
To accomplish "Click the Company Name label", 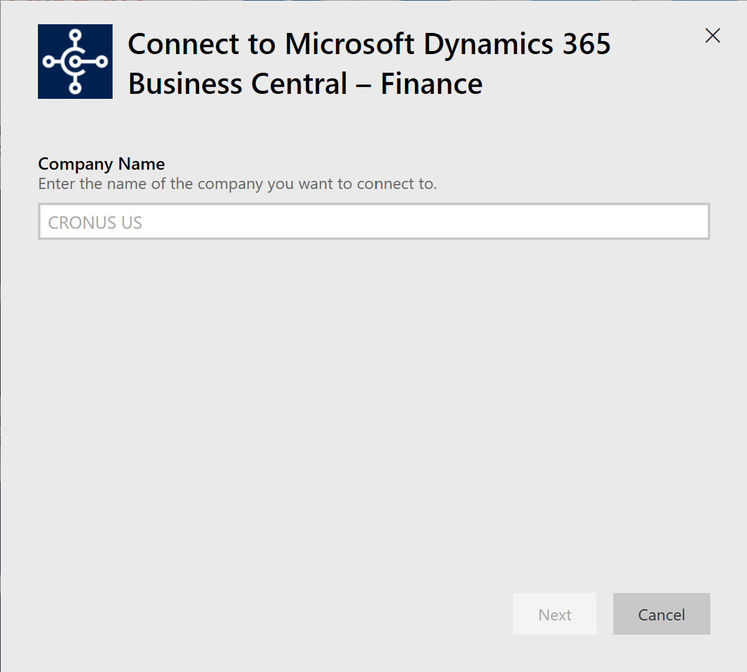I will click(101, 163).
